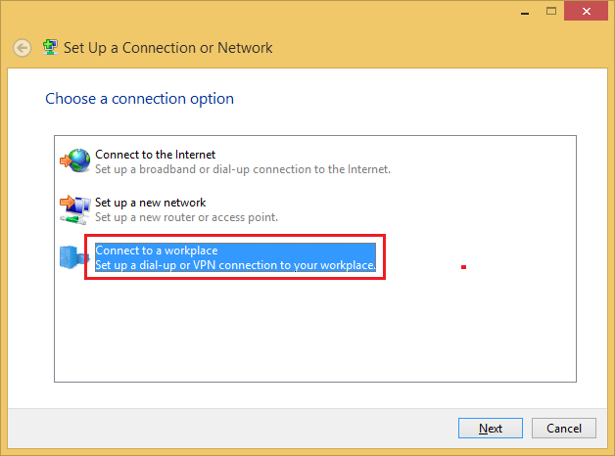
Task: Click the network wizard icon in title
Action: pos(50,47)
